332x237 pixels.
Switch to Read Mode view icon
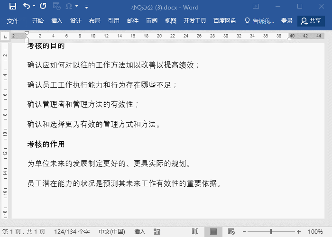click(x=195, y=232)
